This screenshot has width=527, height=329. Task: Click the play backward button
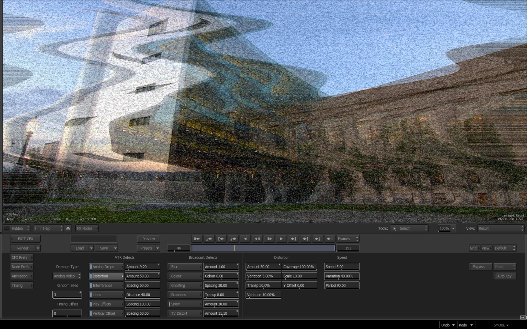[245, 239]
